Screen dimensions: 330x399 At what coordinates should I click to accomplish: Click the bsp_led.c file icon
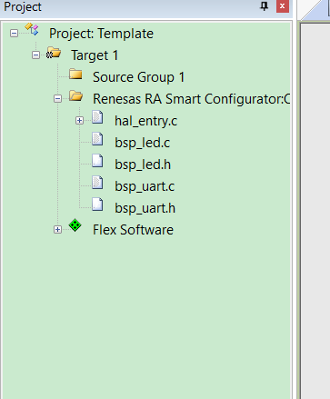(x=97, y=139)
